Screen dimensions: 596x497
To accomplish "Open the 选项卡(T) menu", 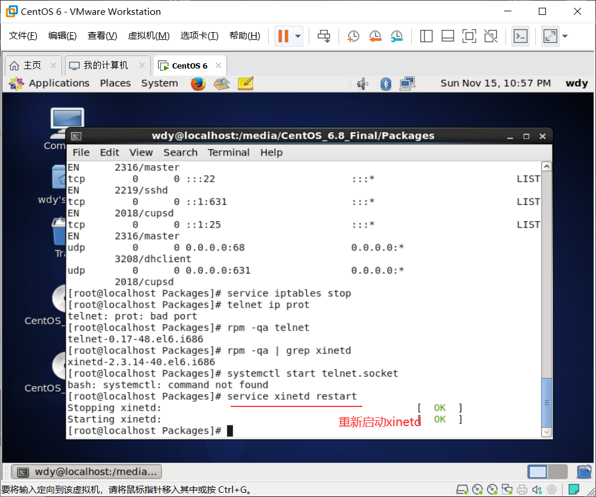I will tap(199, 36).
